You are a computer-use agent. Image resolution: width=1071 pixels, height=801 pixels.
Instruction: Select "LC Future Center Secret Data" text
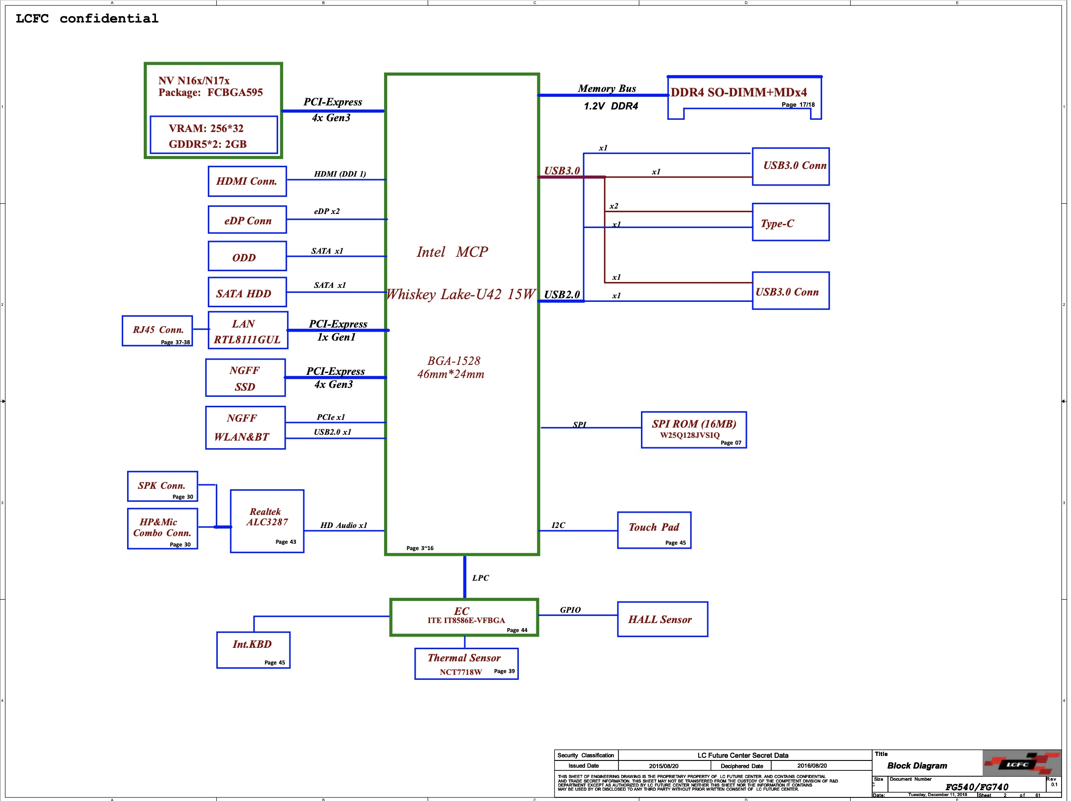[x=743, y=755]
